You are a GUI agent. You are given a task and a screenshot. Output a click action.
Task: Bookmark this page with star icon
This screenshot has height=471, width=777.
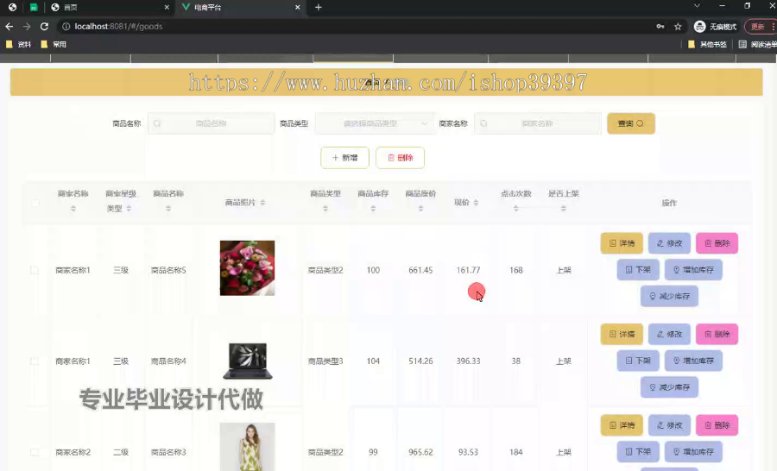(x=678, y=26)
